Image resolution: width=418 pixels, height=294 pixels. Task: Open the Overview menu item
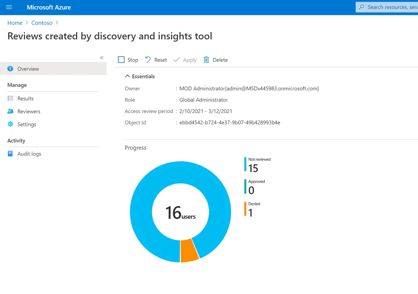point(53,69)
